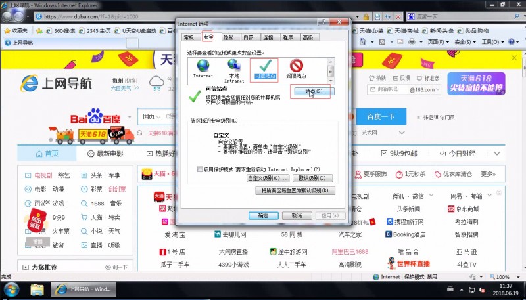Click the Home icon in IE command bar
526x300 pixels.
(363, 42)
